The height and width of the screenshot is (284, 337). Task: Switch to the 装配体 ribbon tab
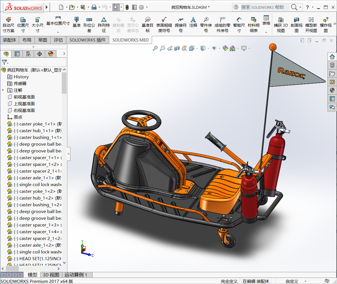click(10, 40)
